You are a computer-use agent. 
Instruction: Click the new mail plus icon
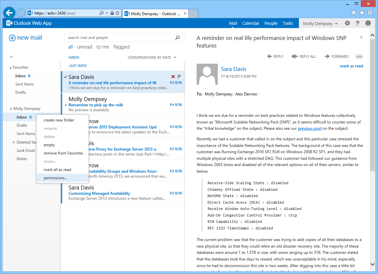12,37
